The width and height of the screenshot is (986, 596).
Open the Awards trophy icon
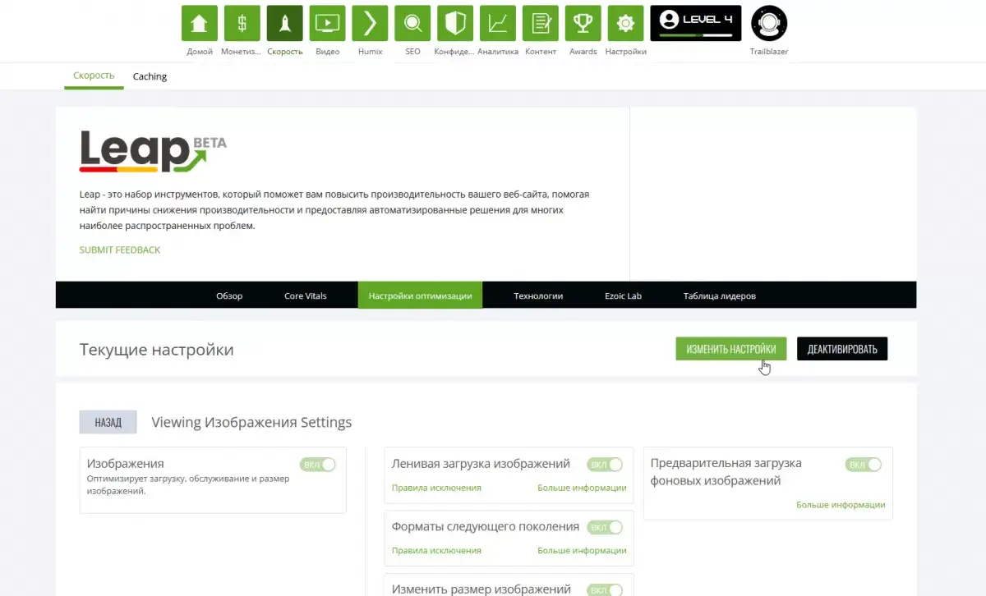tap(583, 23)
